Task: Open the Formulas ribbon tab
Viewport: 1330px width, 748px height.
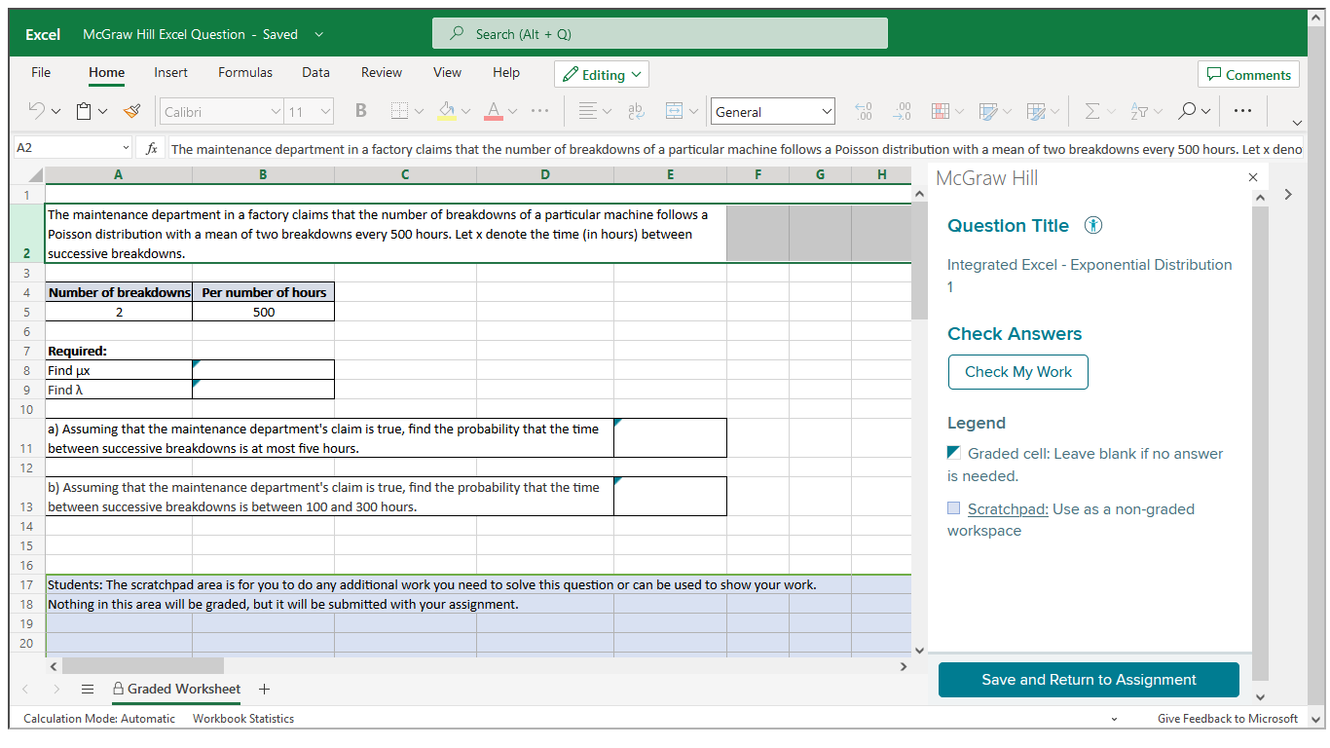Action: (x=245, y=72)
